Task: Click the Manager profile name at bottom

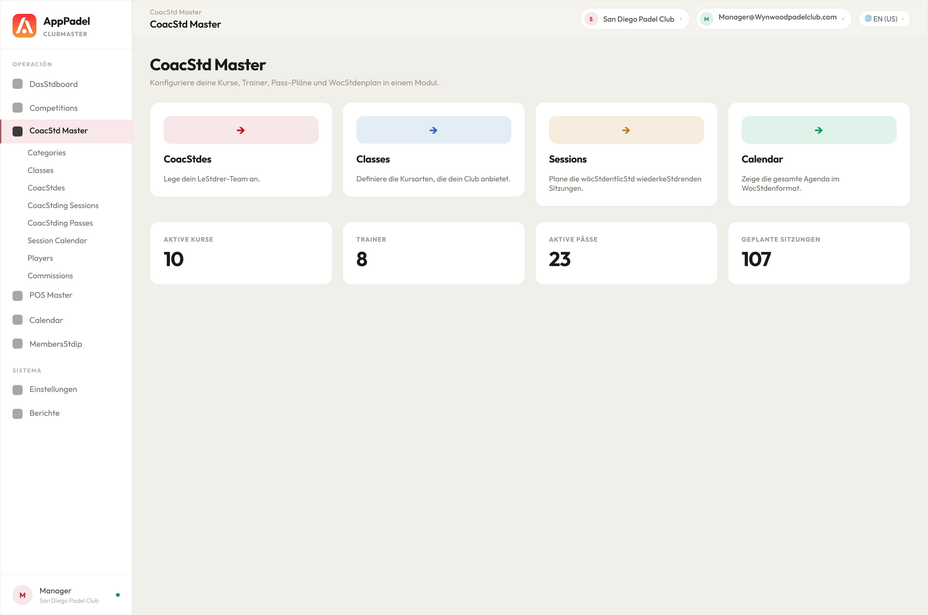Action: tap(55, 591)
